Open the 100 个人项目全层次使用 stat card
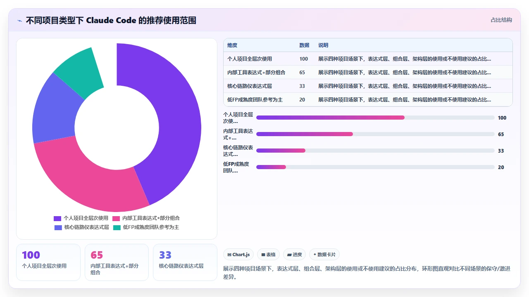 click(48, 262)
